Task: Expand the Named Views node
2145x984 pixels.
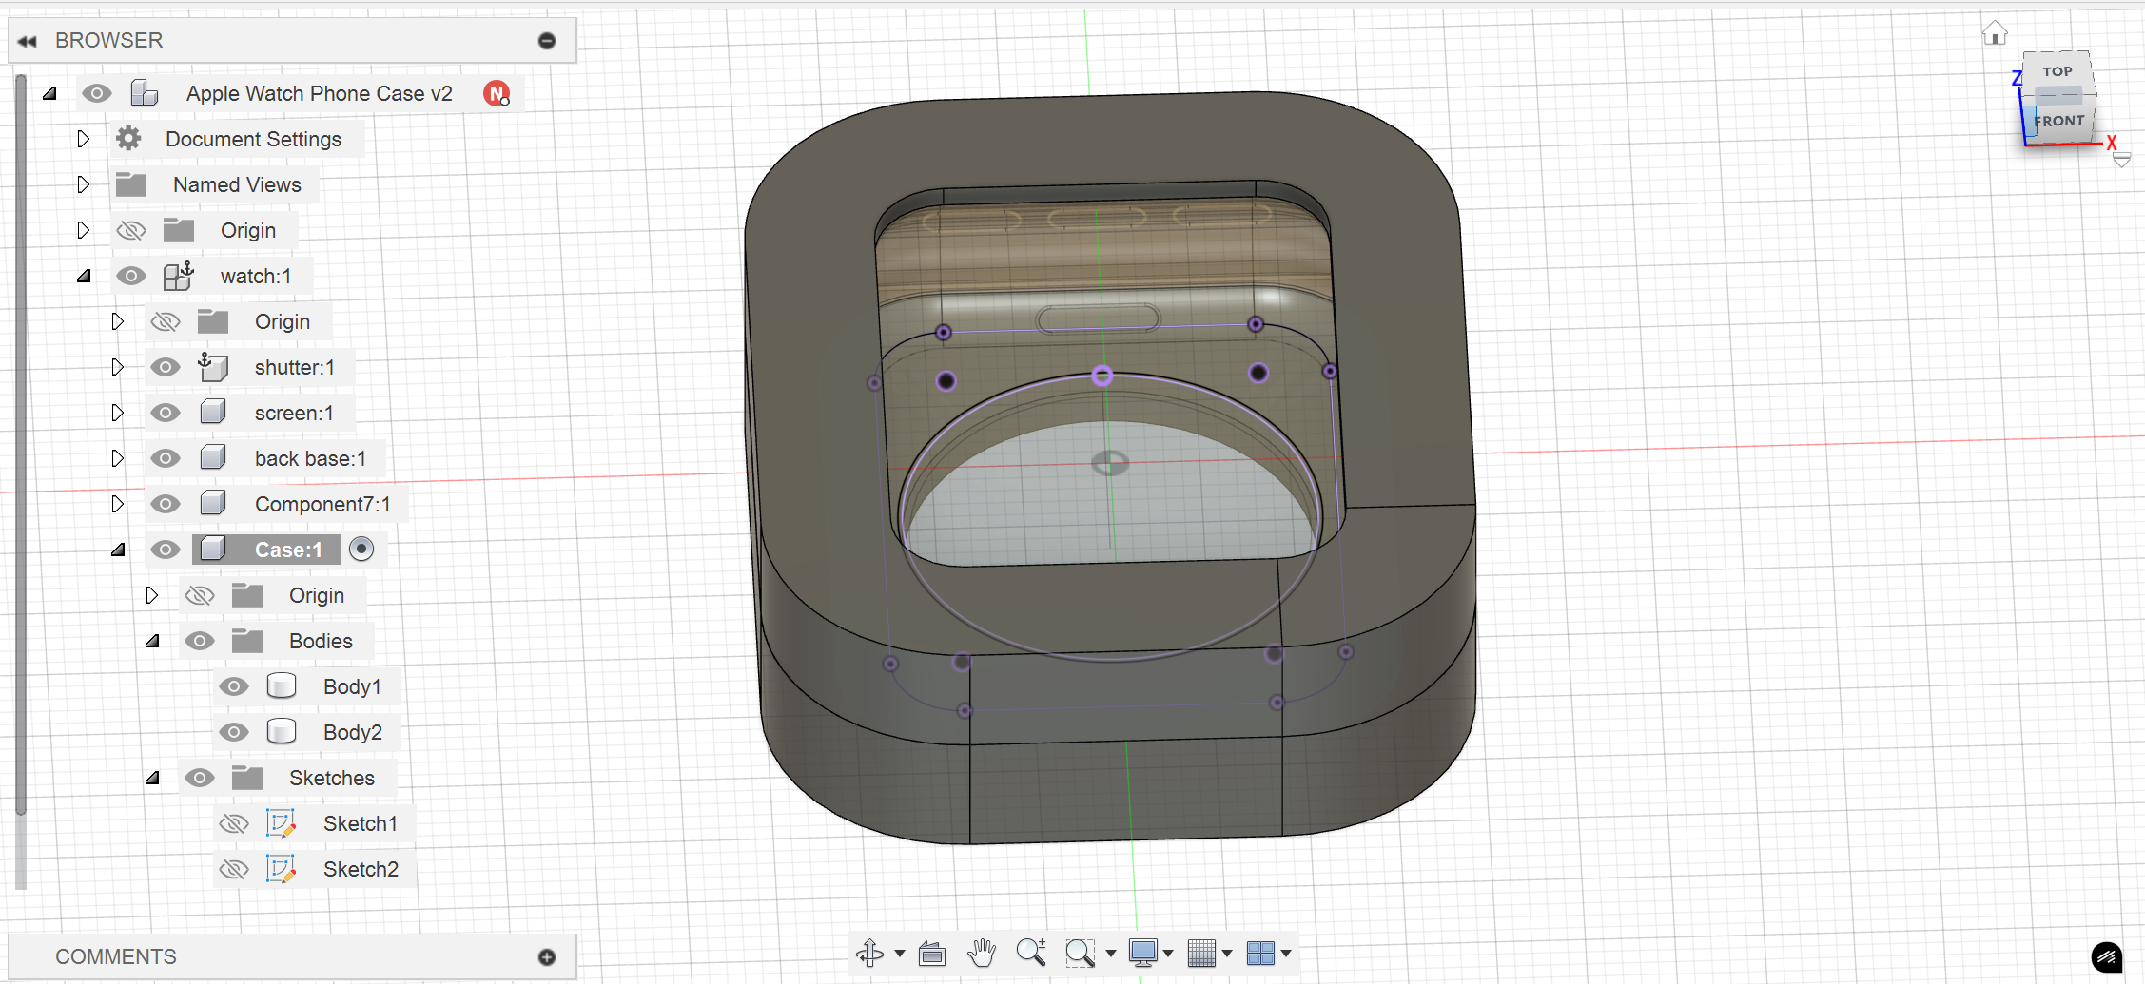Action: pos(84,184)
